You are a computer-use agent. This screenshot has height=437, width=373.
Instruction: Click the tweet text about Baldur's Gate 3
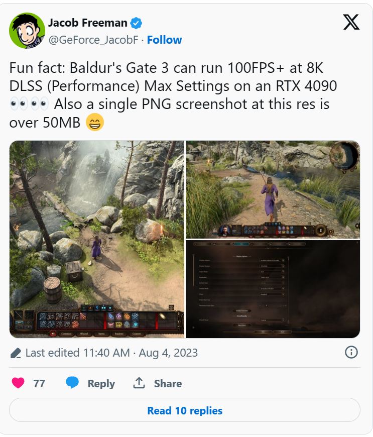pos(173,95)
